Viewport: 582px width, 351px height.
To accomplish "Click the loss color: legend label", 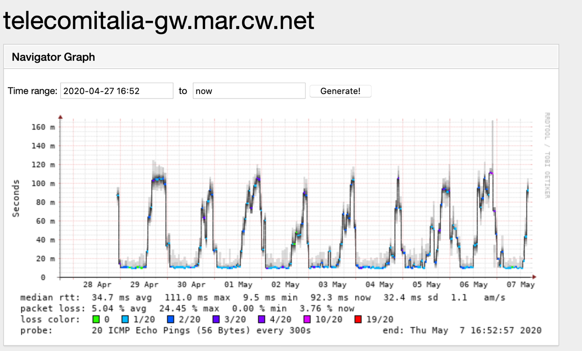I will pyautogui.click(x=50, y=320).
